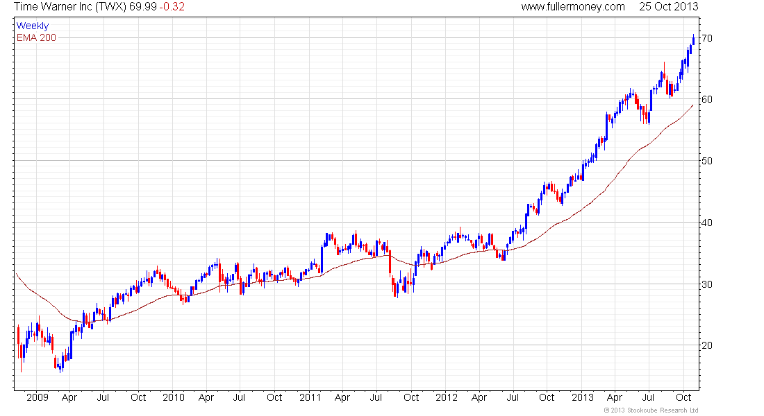
Task: Click the 50 price axis label
Action: (708, 161)
